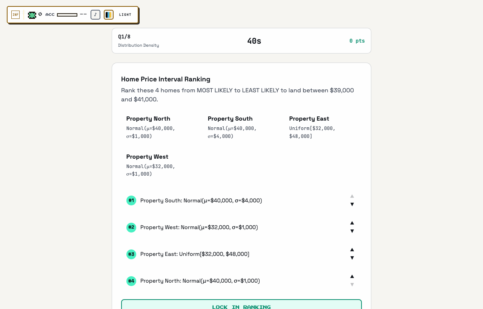Click the #3 rank badge
Screen dimensions: 483x309
pos(131,254)
